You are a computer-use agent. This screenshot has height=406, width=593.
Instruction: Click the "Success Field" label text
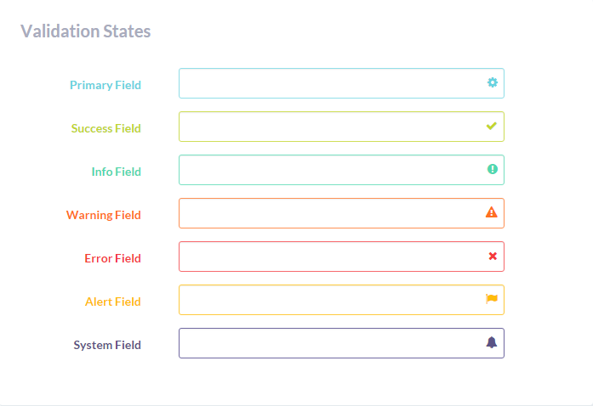pyautogui.click(x=106, y=128)
